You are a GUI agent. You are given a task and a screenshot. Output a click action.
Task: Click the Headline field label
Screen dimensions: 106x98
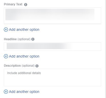pos(10,39)
